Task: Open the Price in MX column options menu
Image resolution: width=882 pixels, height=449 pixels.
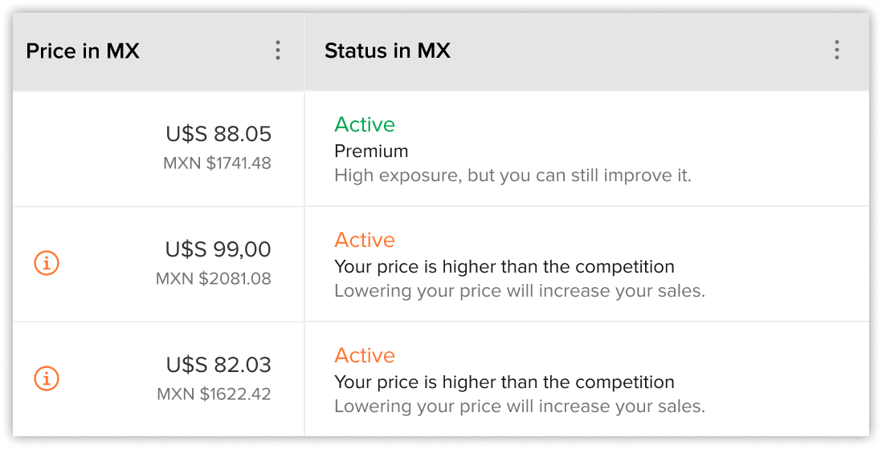Action: 277,51
